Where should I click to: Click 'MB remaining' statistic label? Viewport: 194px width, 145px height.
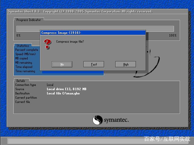click(x=24, y=62)
